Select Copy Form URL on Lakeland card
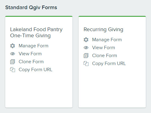Screen dimensions: 151x113 (35, 70)
